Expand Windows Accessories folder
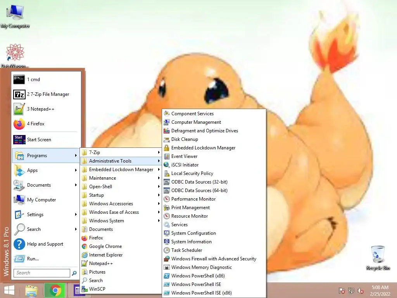 tap(121, 203)
